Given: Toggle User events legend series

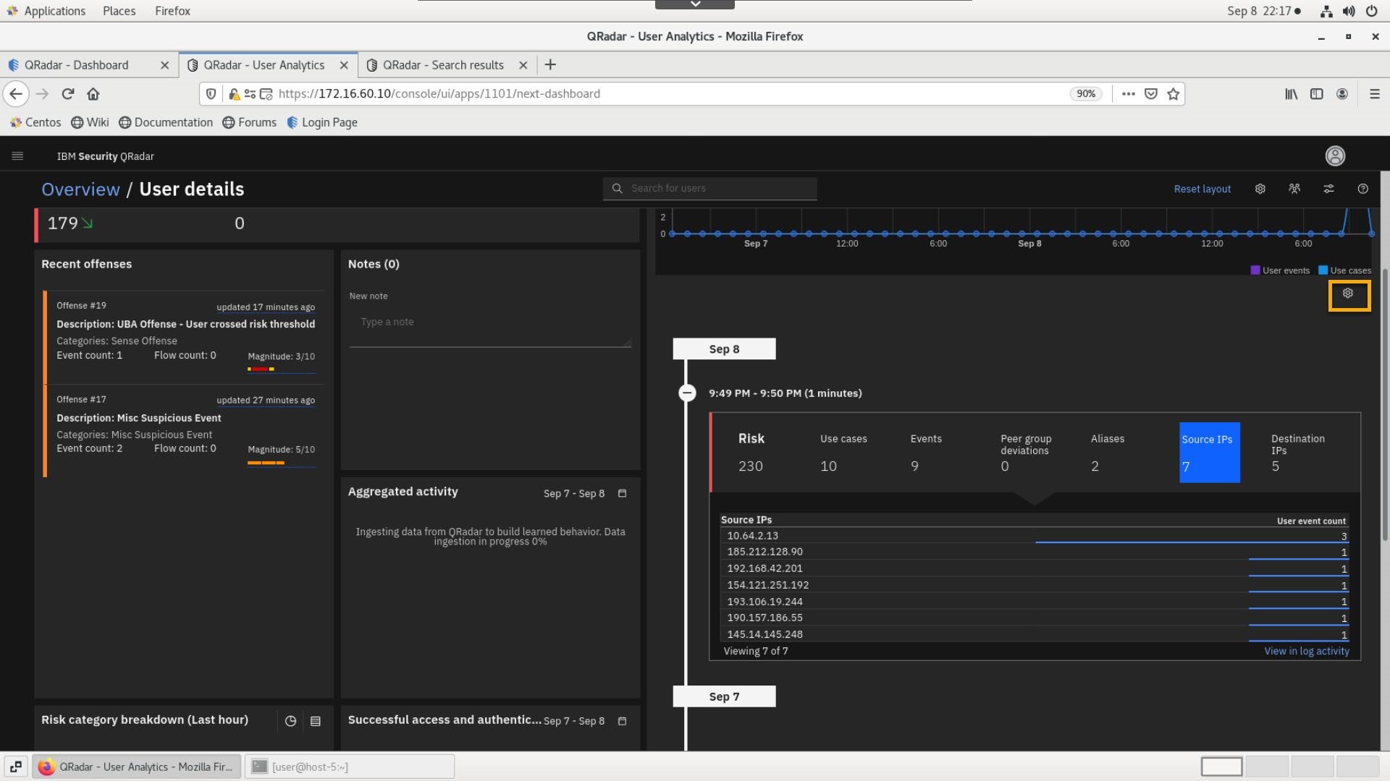Looking at the screenshot, I should click(1280, 270).
